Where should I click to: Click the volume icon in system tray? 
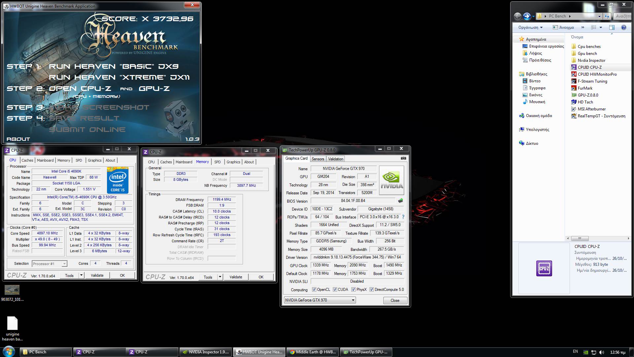(x=602, y=352)
